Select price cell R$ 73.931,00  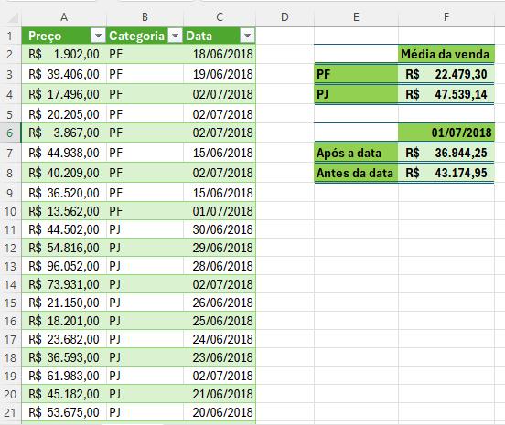(64, 284)
